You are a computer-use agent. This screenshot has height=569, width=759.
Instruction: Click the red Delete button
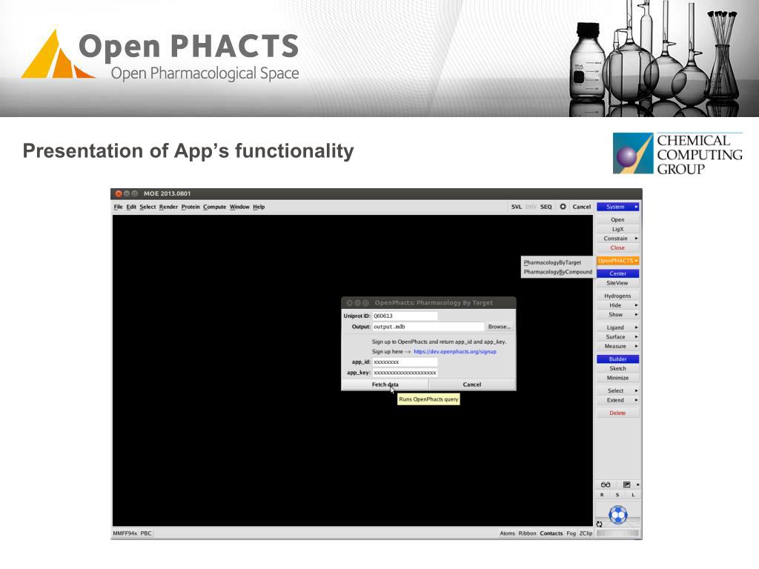point(617,413)
